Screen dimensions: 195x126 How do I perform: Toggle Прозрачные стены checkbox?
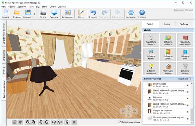pos(120,122)
